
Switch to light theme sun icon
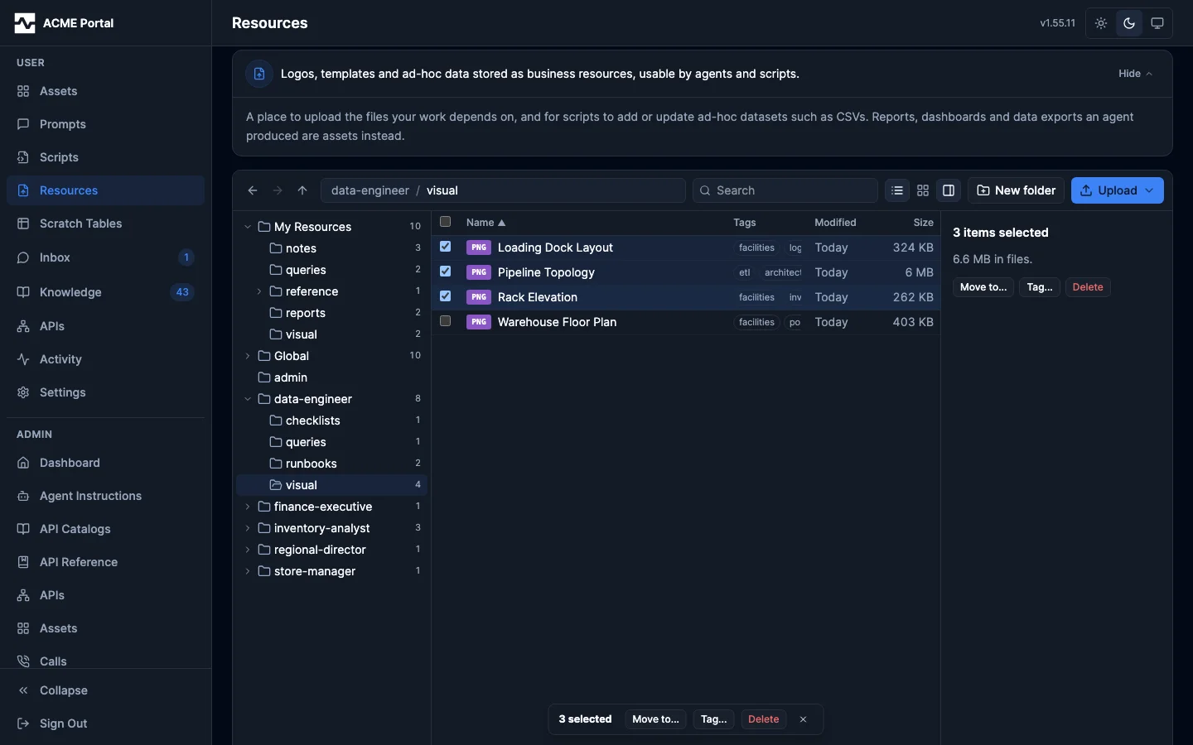click(1101, 23)
